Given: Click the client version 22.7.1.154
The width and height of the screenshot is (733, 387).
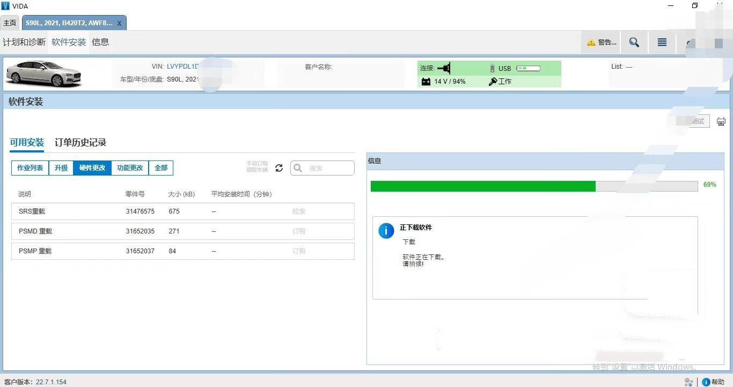Looking at the screenshot, I should click(x=51, y=382).
